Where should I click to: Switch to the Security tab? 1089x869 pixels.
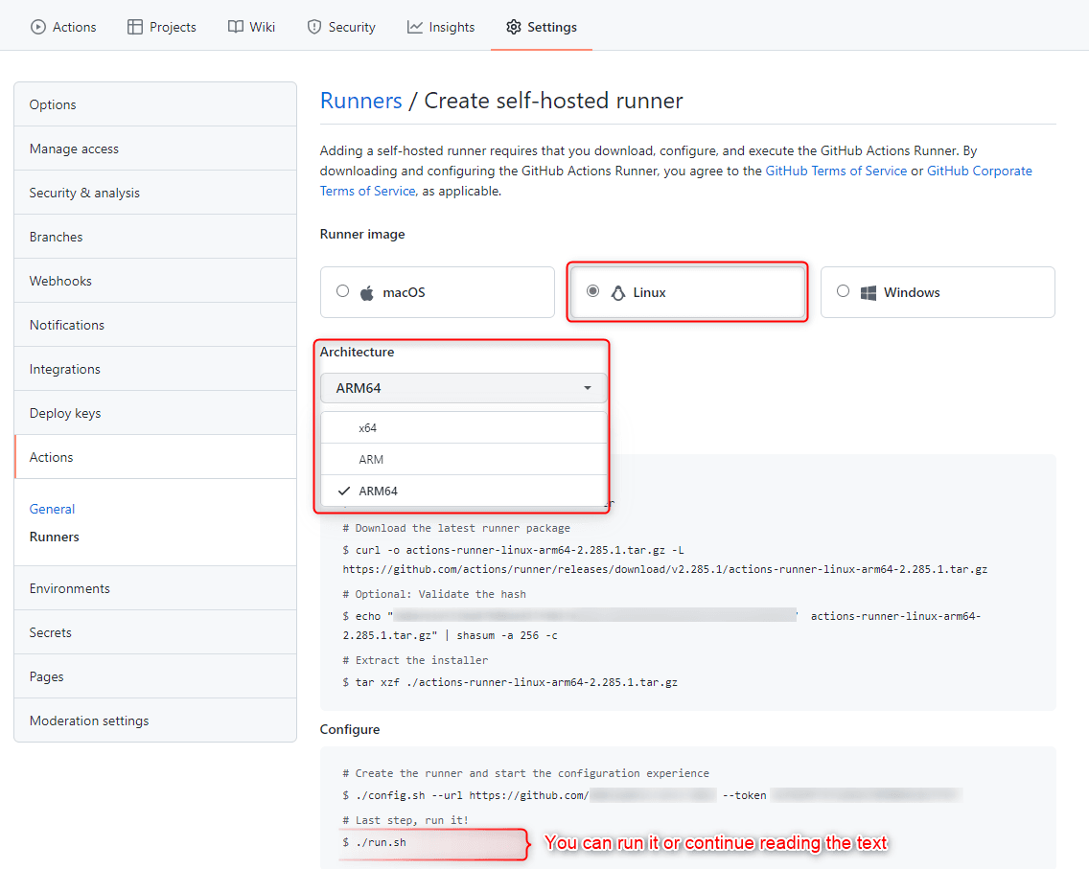click(341, 27)
